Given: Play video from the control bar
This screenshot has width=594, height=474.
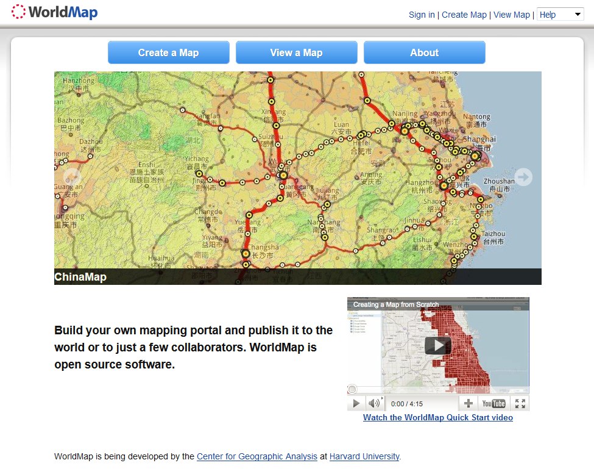Looking at the screenshot, I should click(356, 403).
